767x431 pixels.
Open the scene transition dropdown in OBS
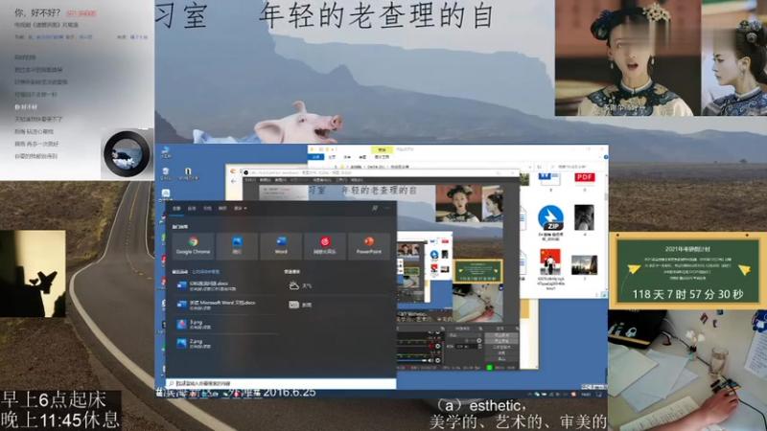(464, 335)
